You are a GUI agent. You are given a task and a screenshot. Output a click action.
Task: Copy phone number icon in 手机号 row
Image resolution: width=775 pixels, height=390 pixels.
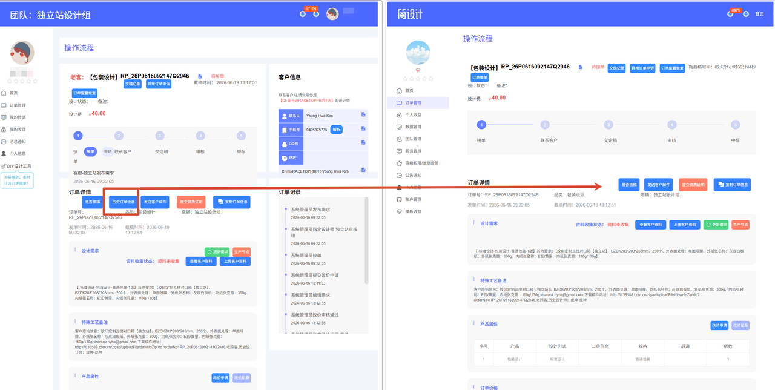tap(363, 129)
